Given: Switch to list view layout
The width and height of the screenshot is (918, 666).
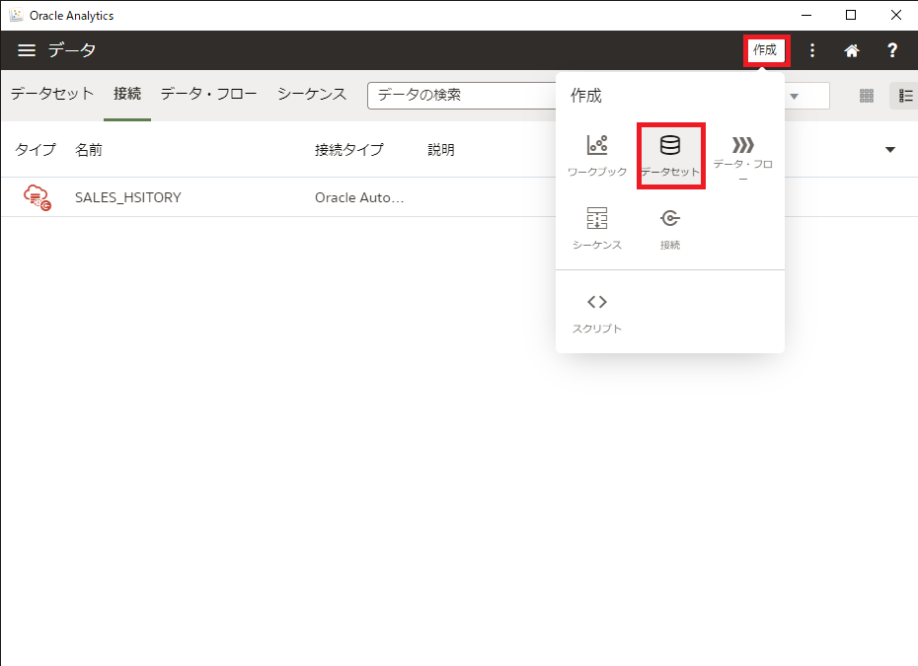Looking at the screenshot, I should pos(904,96).
